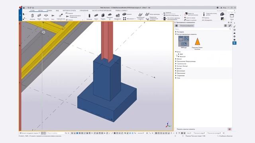Select the Weld tool

(61, 16)
